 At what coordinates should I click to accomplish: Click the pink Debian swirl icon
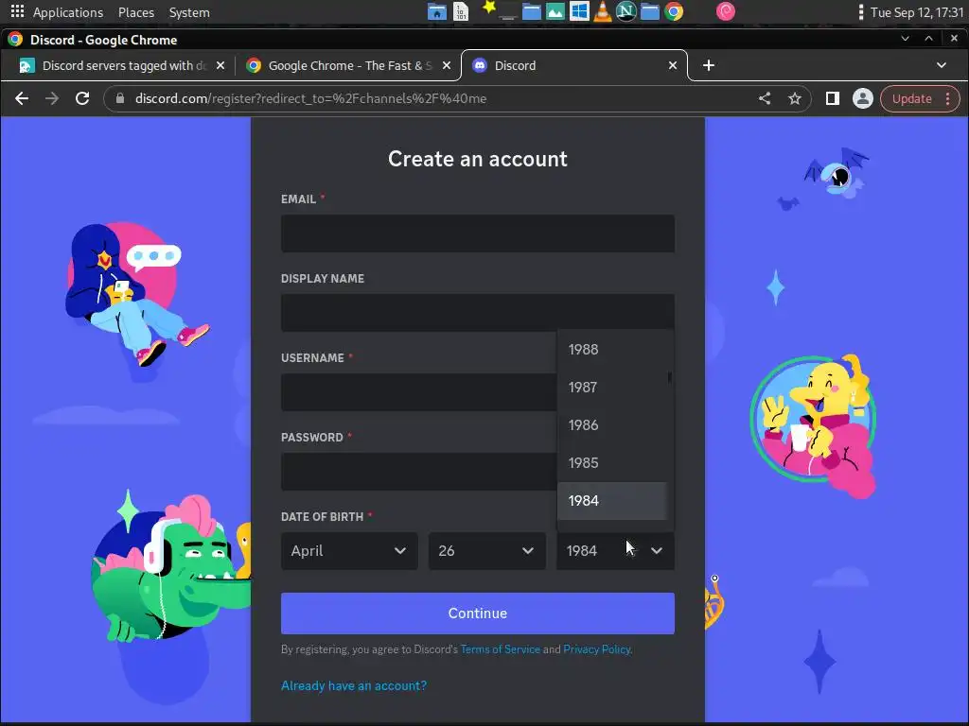[x=726, y=11]
